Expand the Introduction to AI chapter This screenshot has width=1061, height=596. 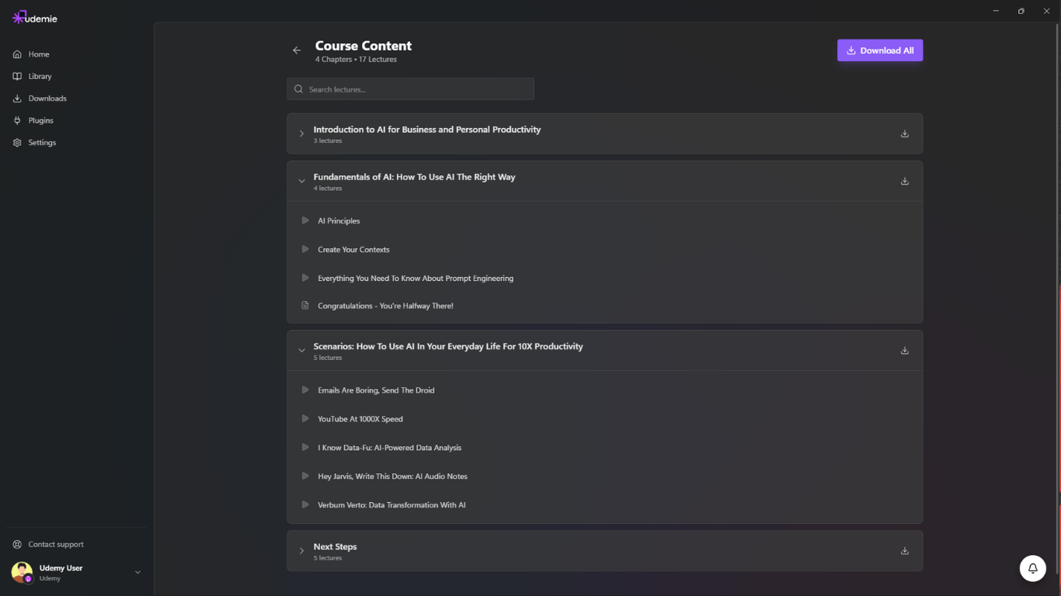(x=302, y=133)
